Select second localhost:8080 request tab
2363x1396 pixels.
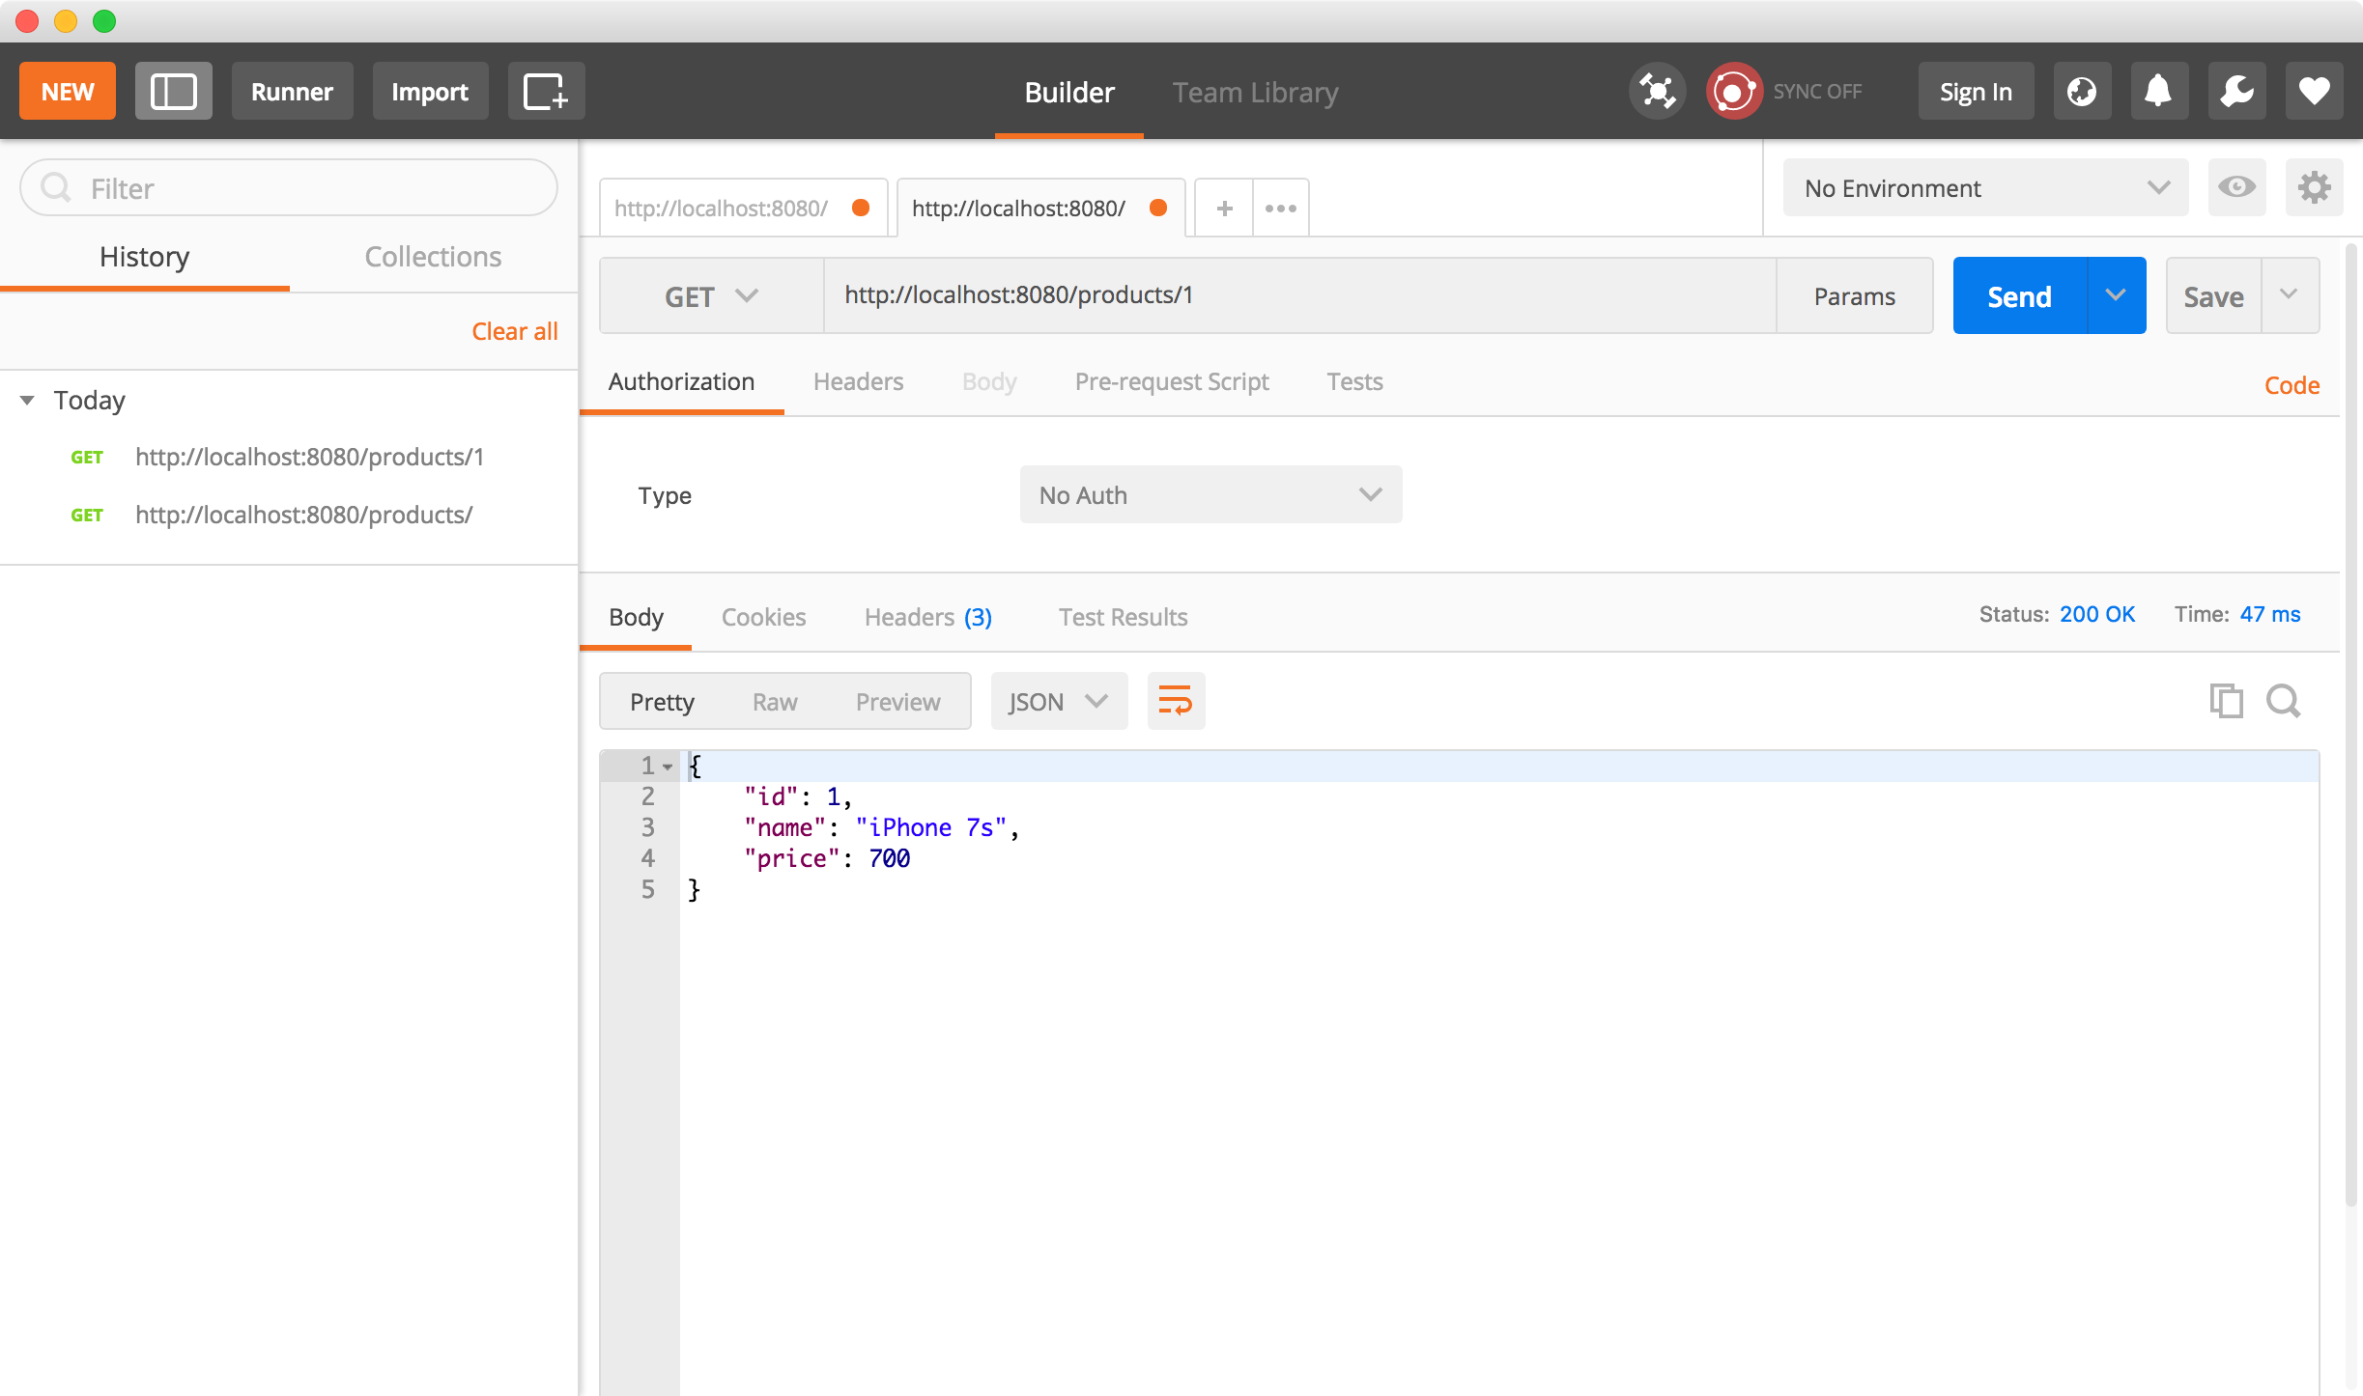click(x=1040, y=208)
